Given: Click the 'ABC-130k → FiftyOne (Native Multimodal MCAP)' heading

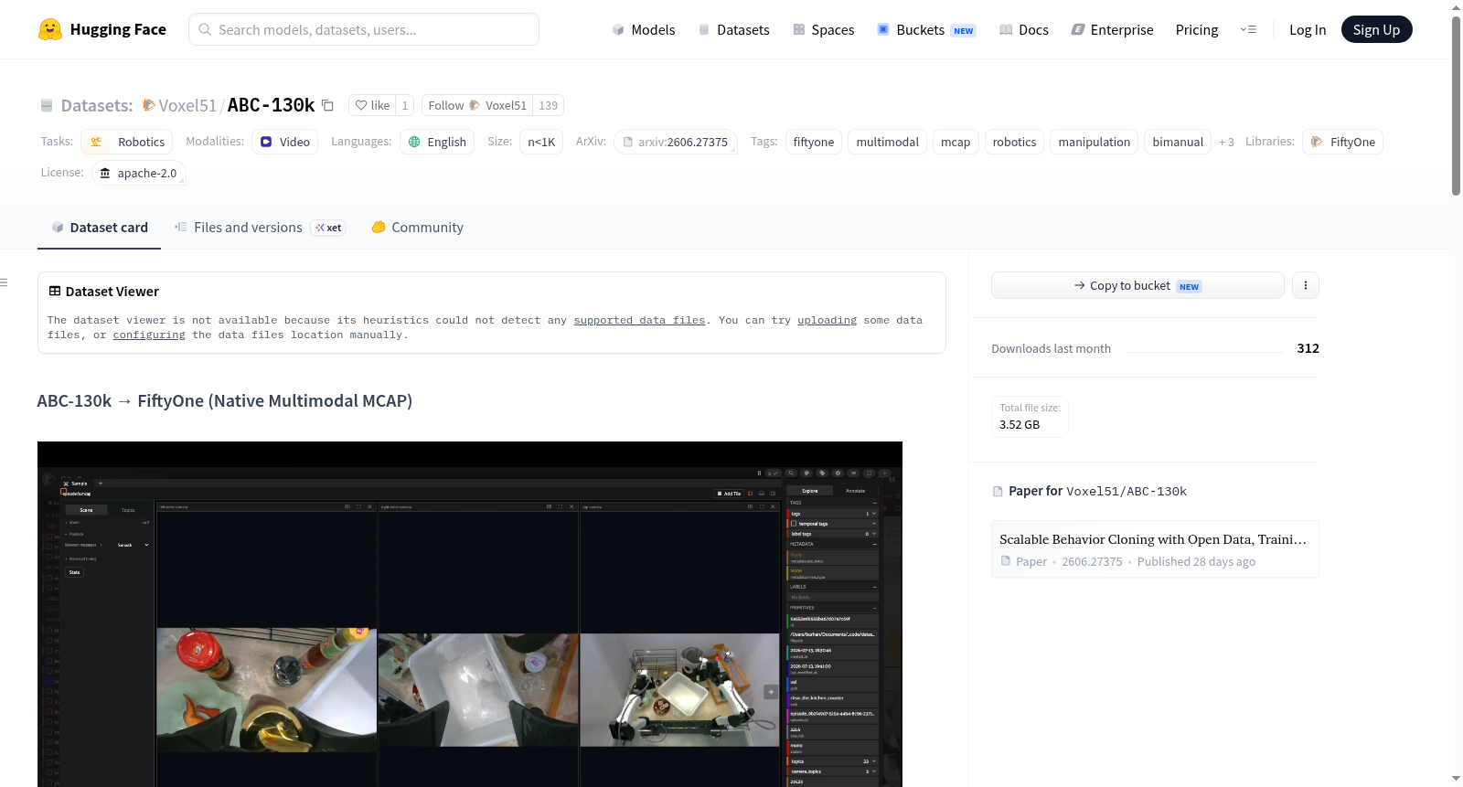Looking at the screenshot, I should coord(225,401).
